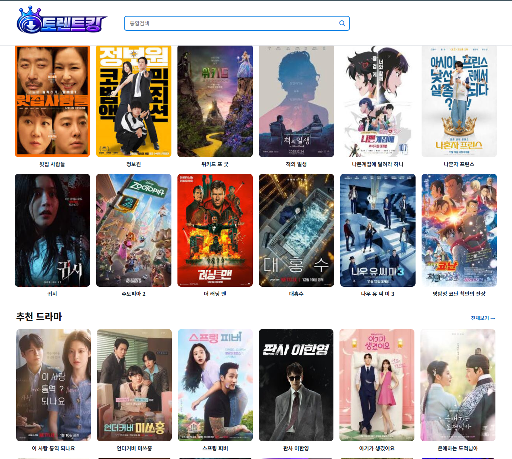Open the 판사 이한영 drama poster
The image size is (512, 459).
pyautogui.click(x=296, y=385)
